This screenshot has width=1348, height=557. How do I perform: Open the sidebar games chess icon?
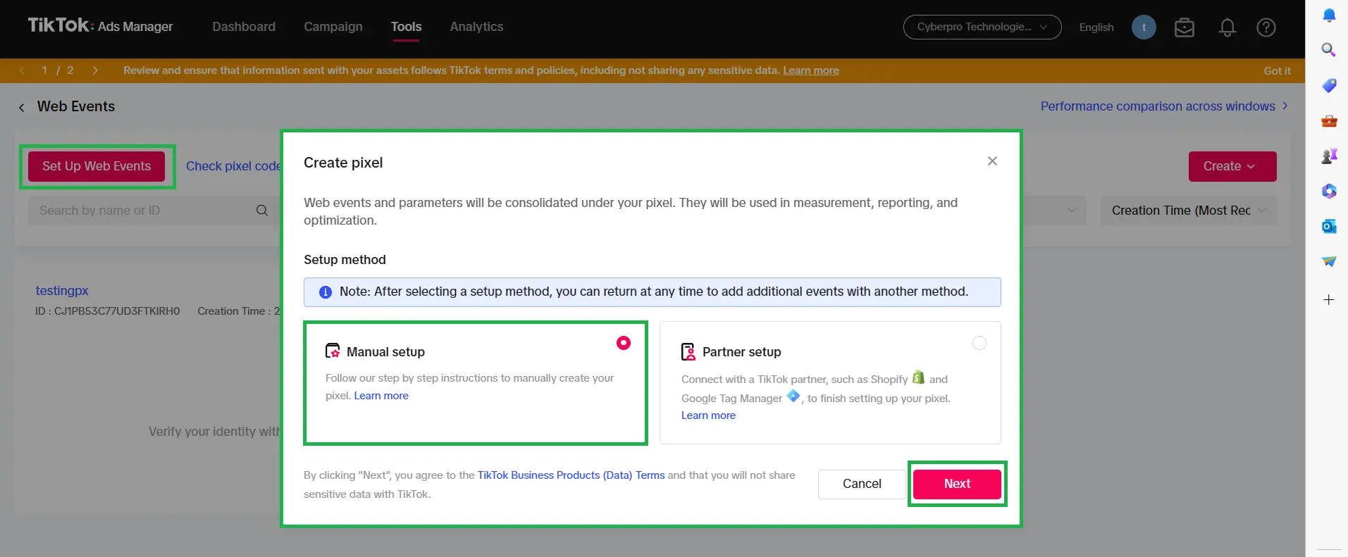click(1329, 156)
